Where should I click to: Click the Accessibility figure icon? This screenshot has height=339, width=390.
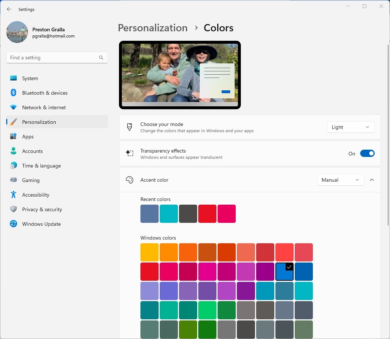pos(13,195)
